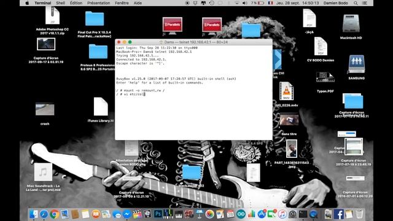Open Facebook Messenger from the Dock
This screenshot has width=393, height=221.
pos(127,214)
